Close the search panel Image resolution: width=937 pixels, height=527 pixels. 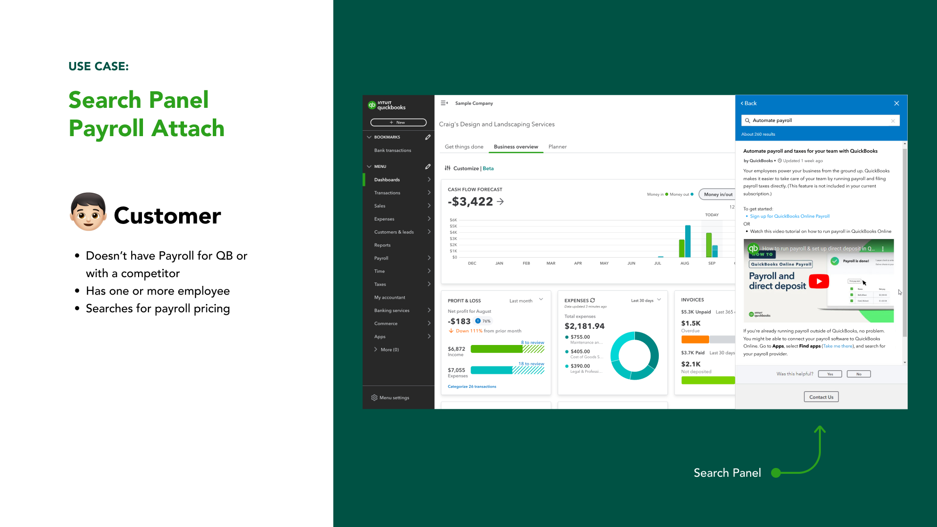[x=896, y=103]
